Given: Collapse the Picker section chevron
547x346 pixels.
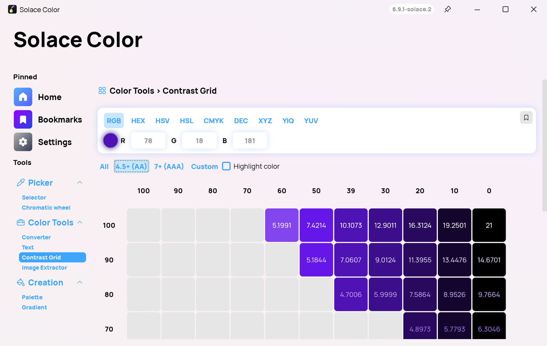Looking at the screenshot, I should [x=80, y=182].
